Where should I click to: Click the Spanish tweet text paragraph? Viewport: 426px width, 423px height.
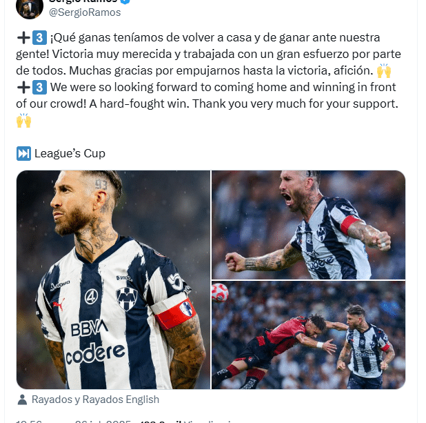[x=208, y=54]
